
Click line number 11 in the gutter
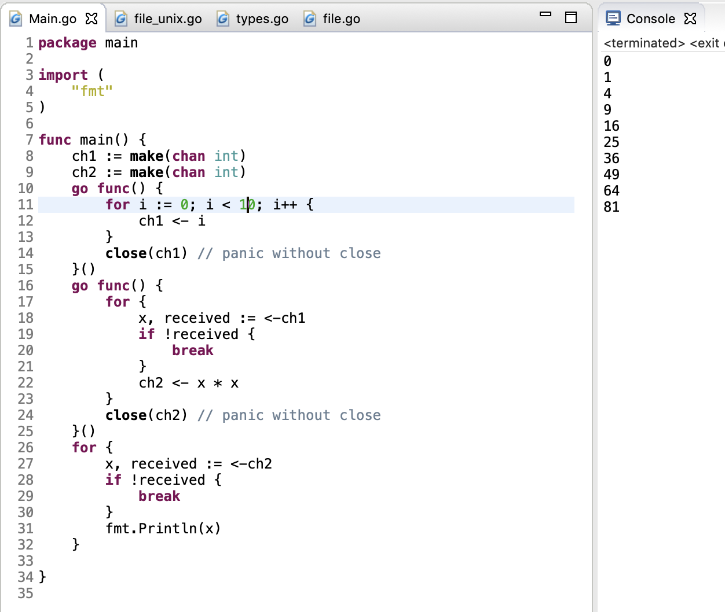pos(25,205)
